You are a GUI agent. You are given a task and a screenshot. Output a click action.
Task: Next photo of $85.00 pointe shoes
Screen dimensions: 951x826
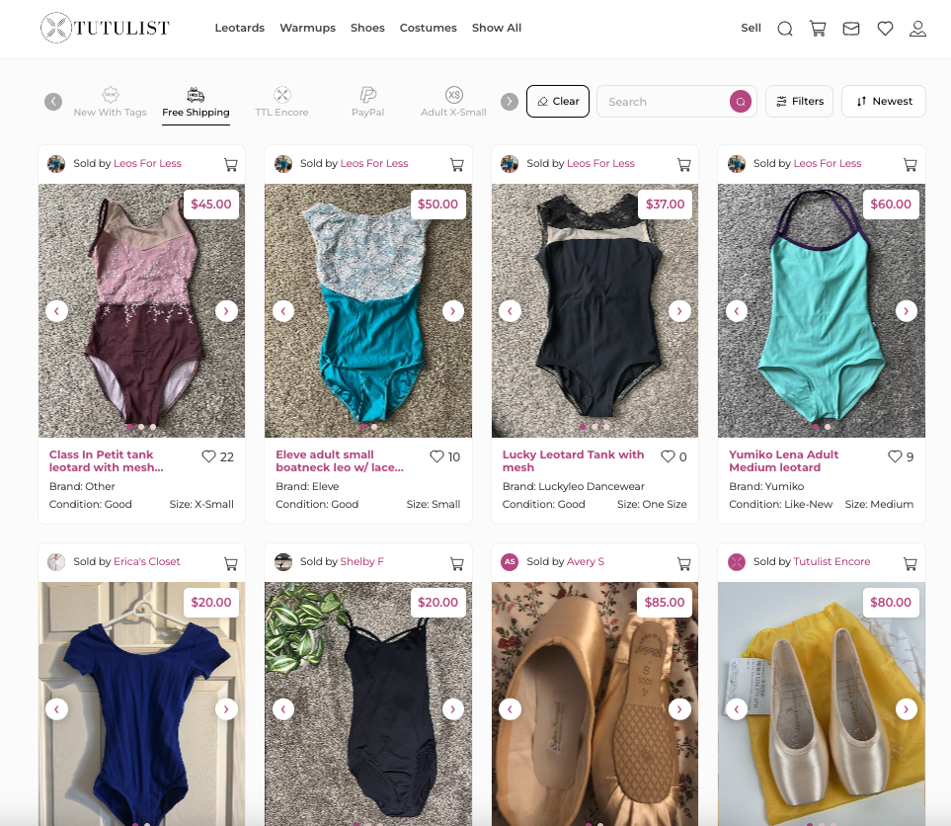click(x=679, y=708)
